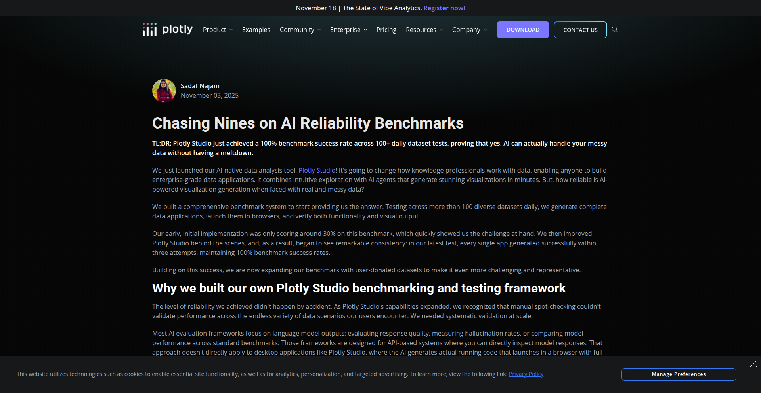The width and height of the screenshot is (761, 393).
Task: Open the Plotly Studio link
Action: pyautogui.click(x=317, y=170)
